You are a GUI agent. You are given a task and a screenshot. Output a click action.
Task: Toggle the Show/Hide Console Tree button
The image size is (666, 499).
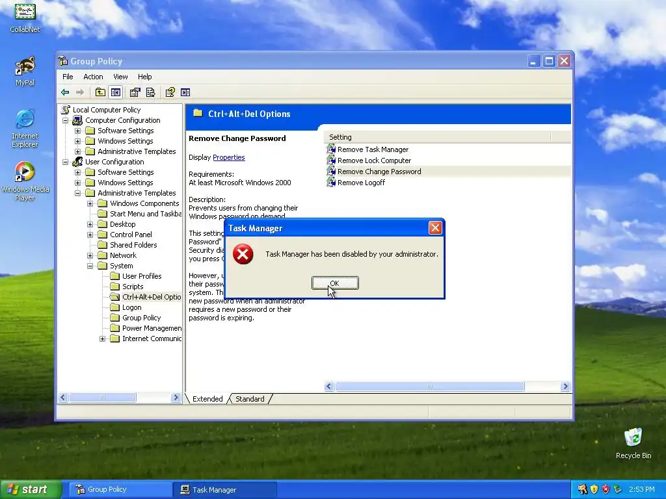[116, 92]
